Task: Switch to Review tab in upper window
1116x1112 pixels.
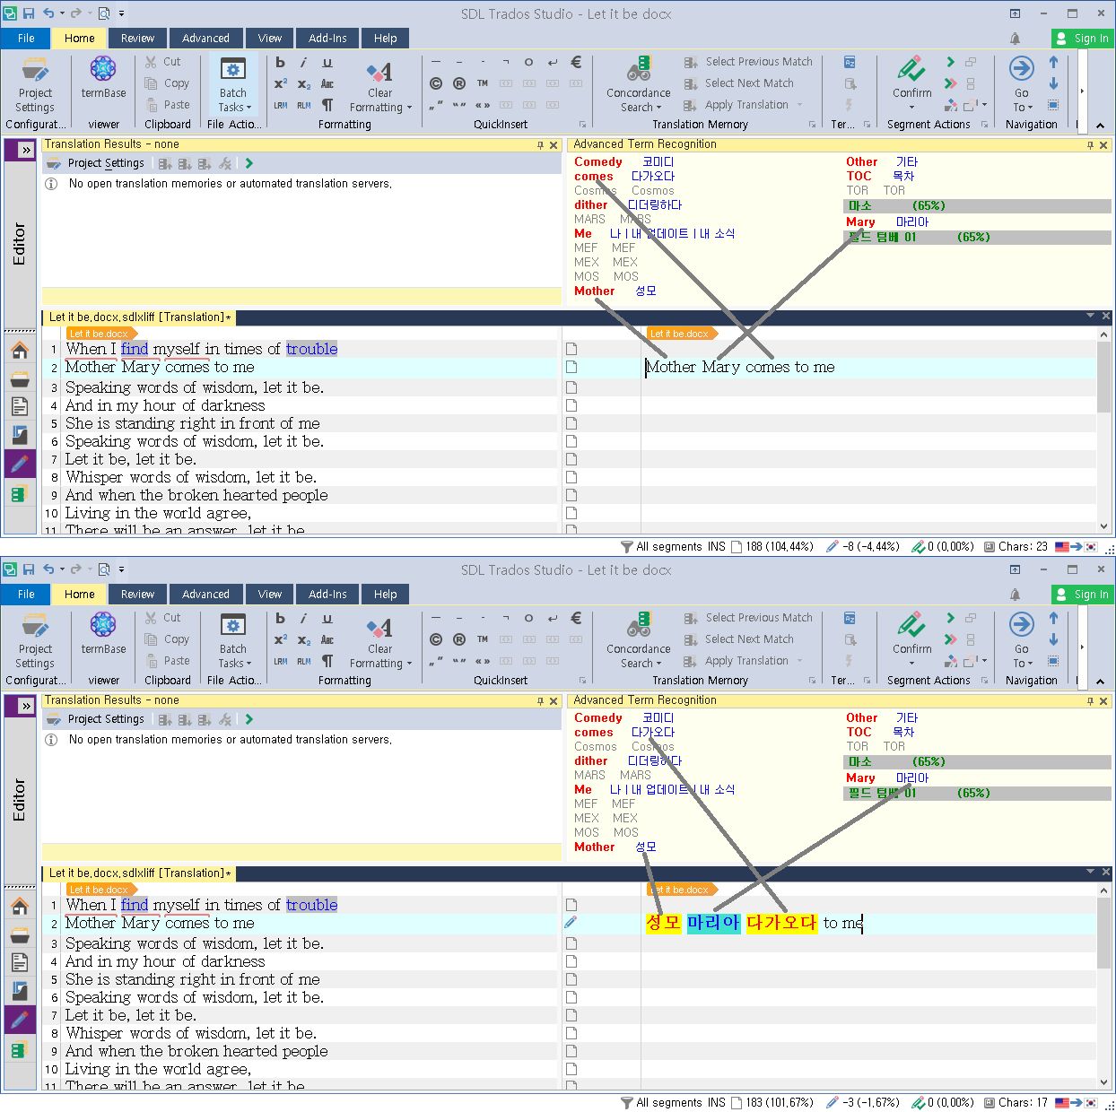Action: point(137,39)
